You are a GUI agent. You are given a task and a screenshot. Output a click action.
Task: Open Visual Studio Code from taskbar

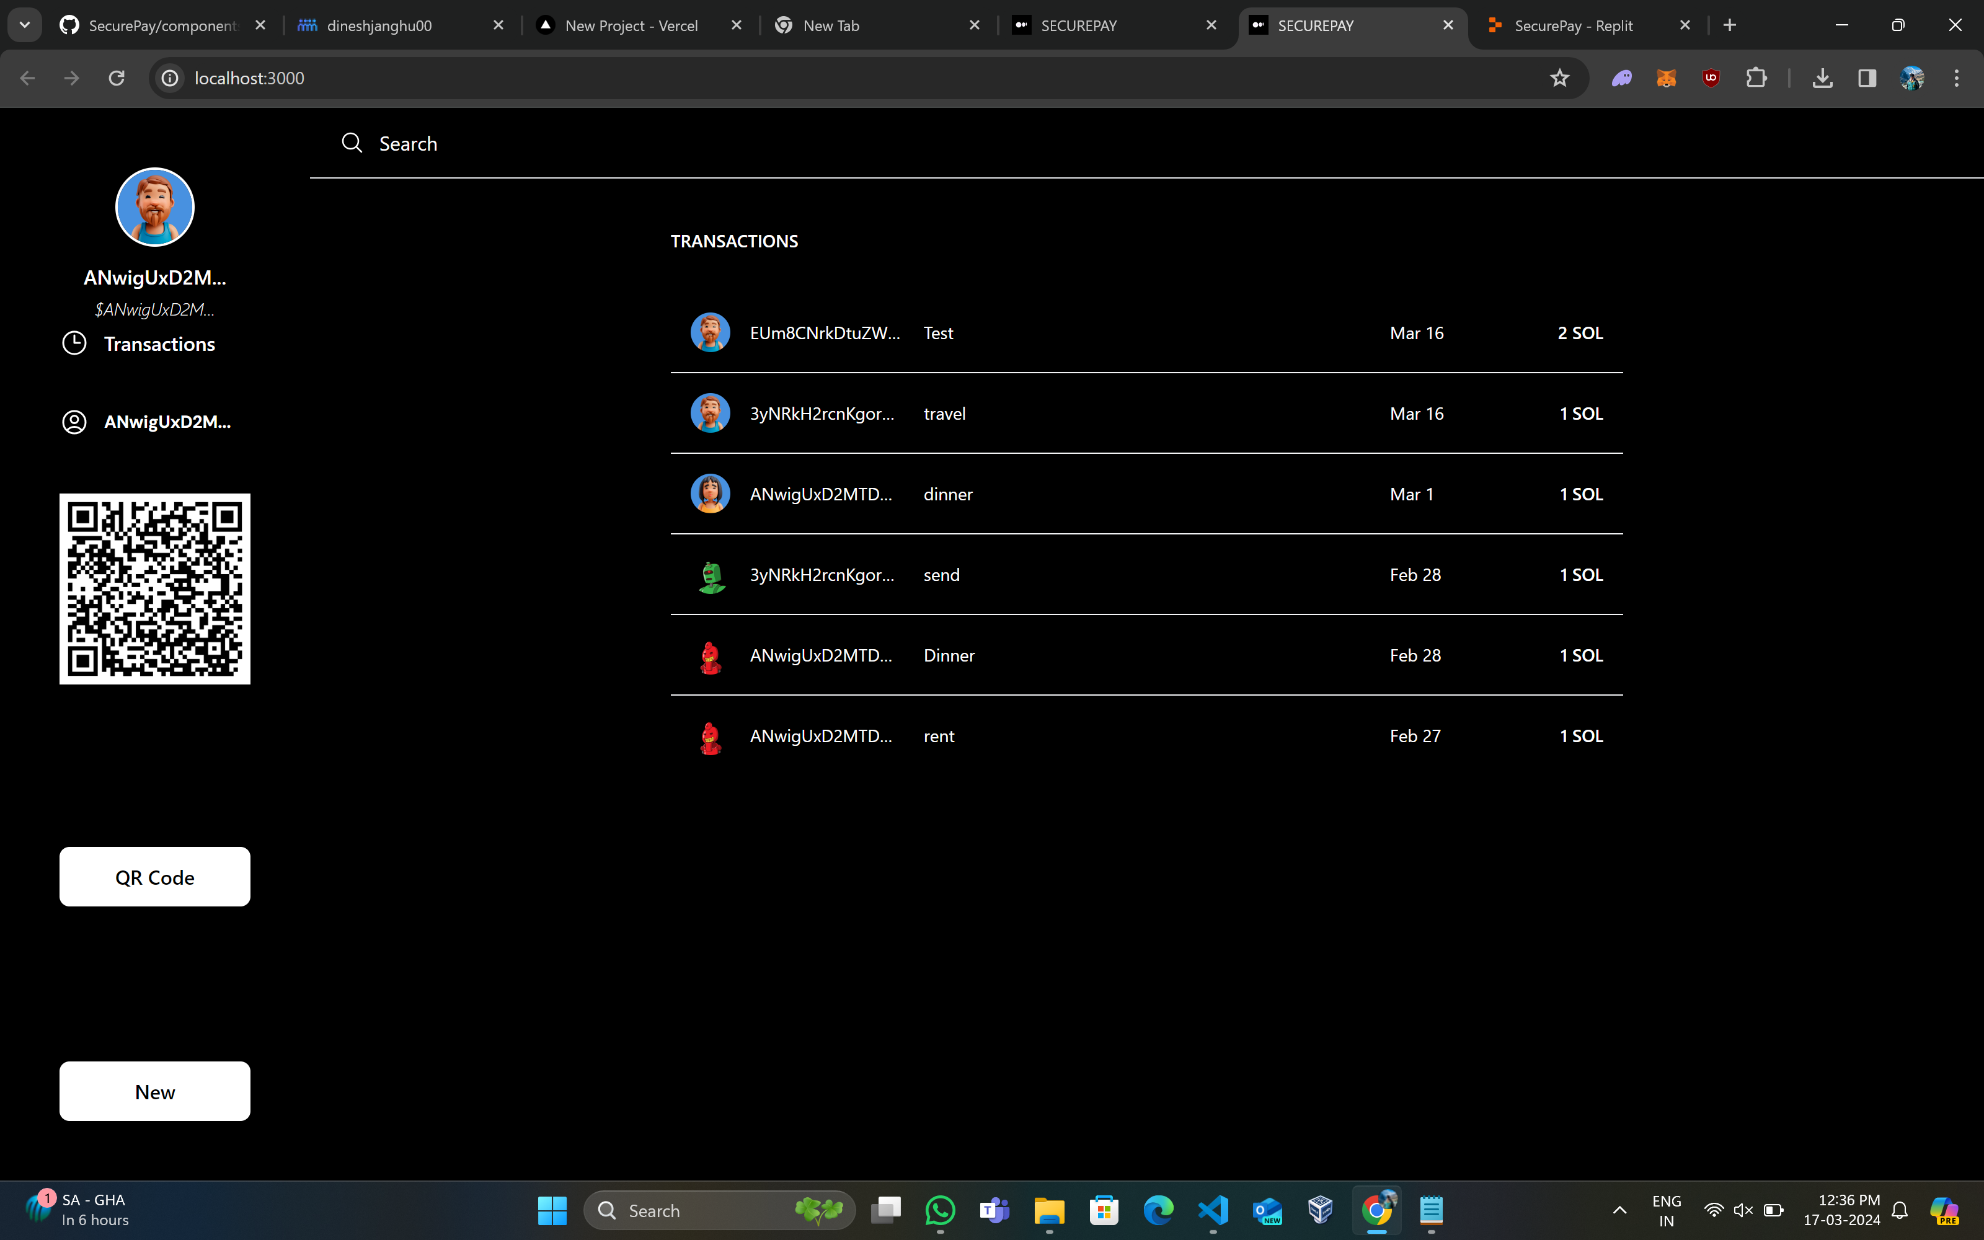point(1213,1210)
